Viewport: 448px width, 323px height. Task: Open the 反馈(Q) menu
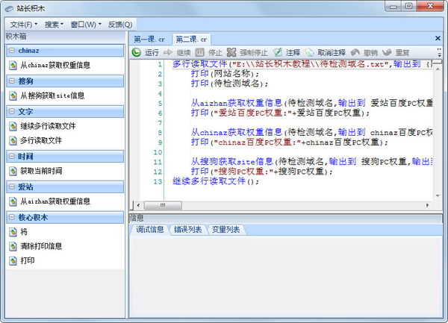[120, 25]
